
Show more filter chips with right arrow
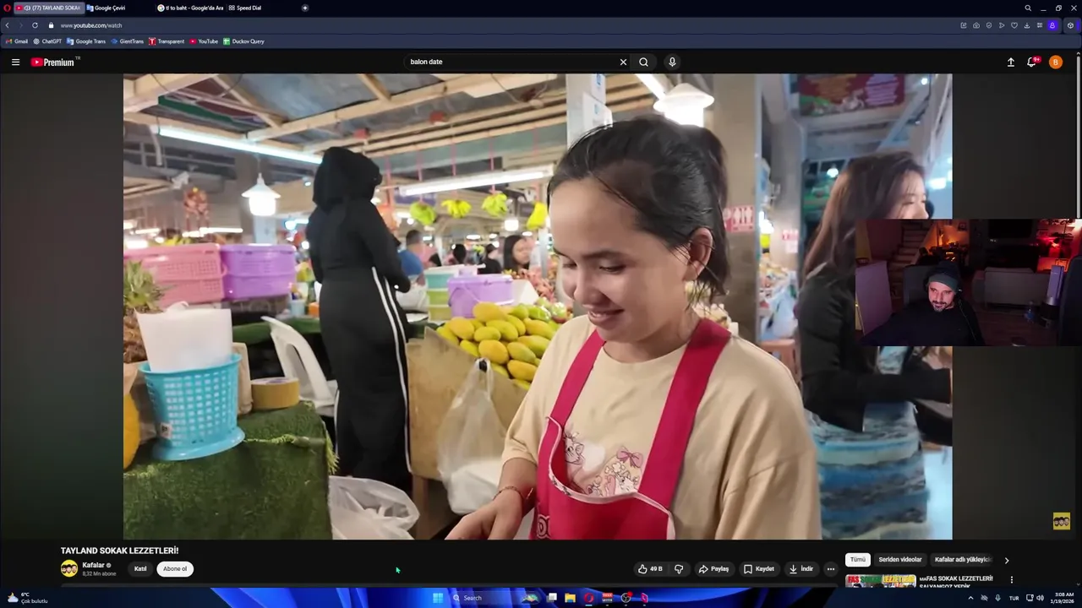click(x=1006, y=560)
